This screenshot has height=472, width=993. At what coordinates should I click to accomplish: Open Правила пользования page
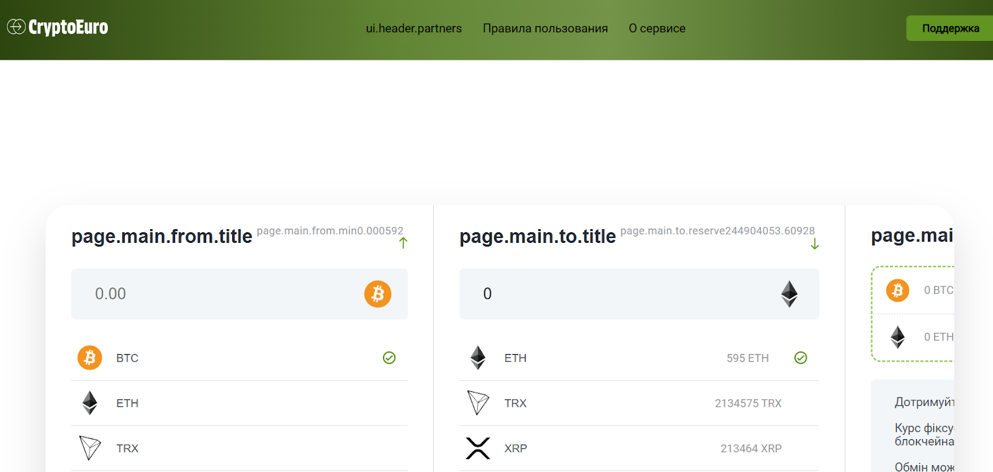click(x=546, y=29)
